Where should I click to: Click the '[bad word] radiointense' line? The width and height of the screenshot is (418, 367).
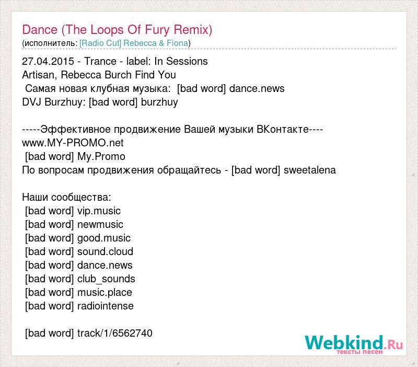[x=79, y=306]
